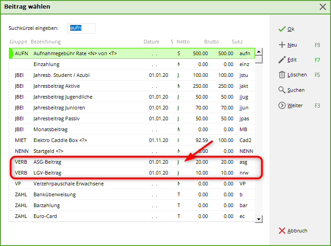Click the magnifier Suchen icon
Image resolution: width=331 pixels, height=246 pixels.
click(x=282, y=90)
